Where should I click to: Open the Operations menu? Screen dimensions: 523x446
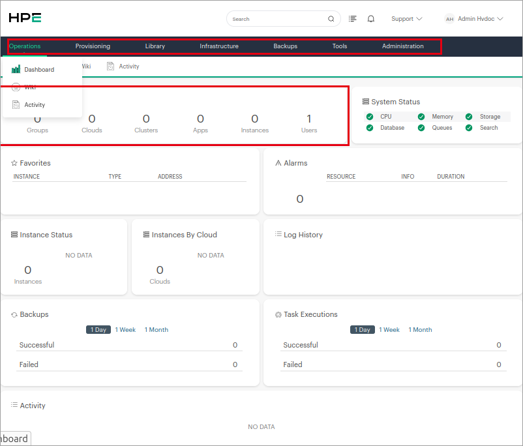(x=25, y=46)
